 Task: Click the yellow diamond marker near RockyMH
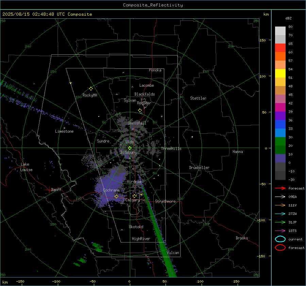(91, 89)
